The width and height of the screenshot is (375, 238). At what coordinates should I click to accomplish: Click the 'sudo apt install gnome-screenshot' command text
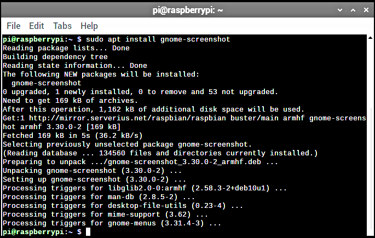158,39
